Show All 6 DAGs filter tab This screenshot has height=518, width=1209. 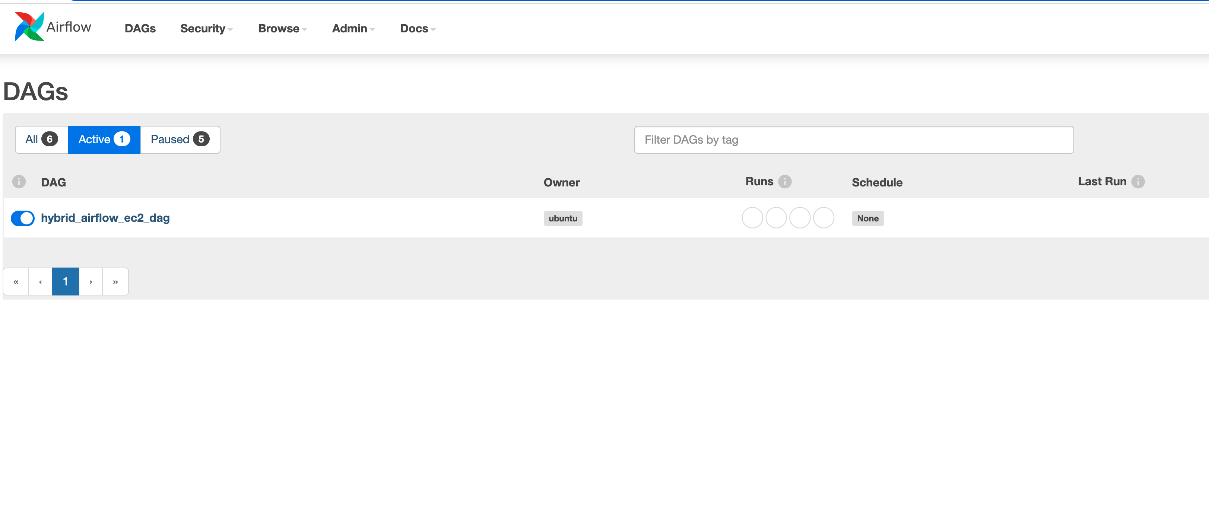(x=41, y=139)
